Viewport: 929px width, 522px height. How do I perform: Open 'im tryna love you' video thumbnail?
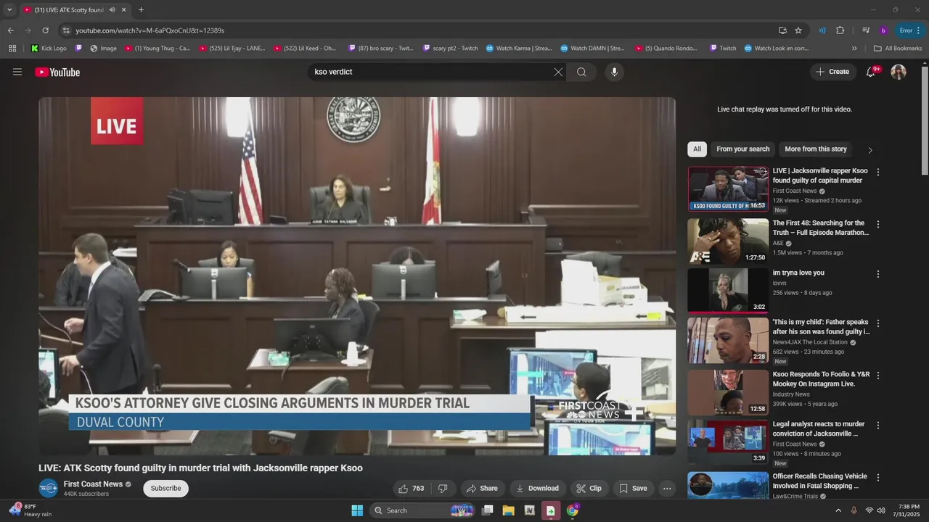pyautogui.click(x=728, y=291)
